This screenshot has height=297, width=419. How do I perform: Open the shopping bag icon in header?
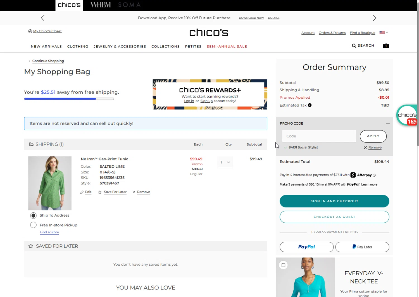point(386,46)
